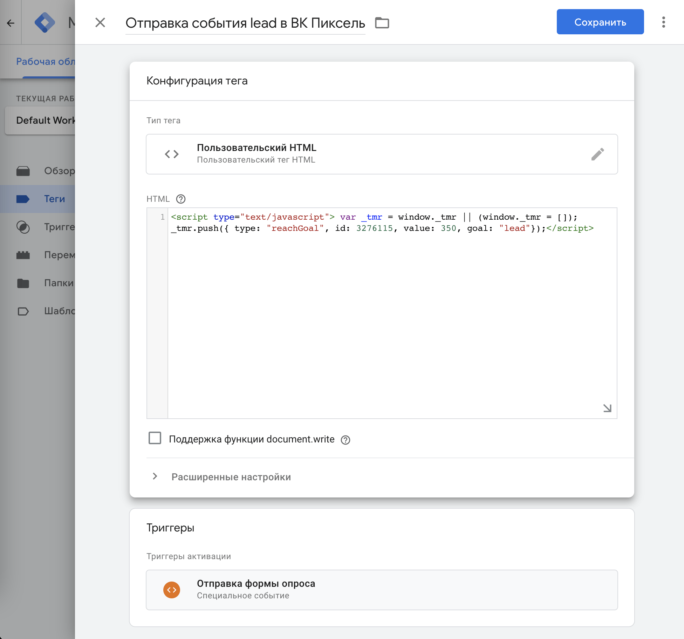Viewport: 684px width, 639px height.
Task: Click the Сохранить button
Action: click(600, 22)
